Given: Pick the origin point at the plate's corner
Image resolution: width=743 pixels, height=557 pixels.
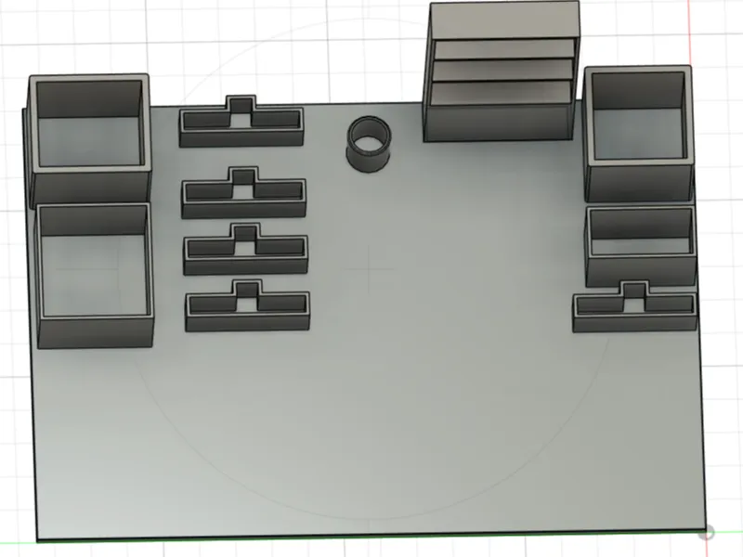Looking at the screenshot, I should pos(707,532).
